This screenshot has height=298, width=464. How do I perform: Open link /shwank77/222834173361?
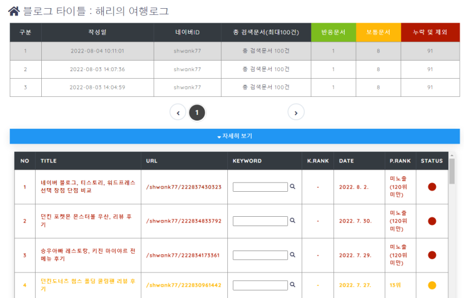183,256
